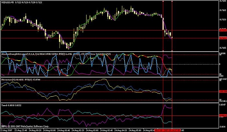
Task: Click the 0.7105 price axis value
Action: 223,48
